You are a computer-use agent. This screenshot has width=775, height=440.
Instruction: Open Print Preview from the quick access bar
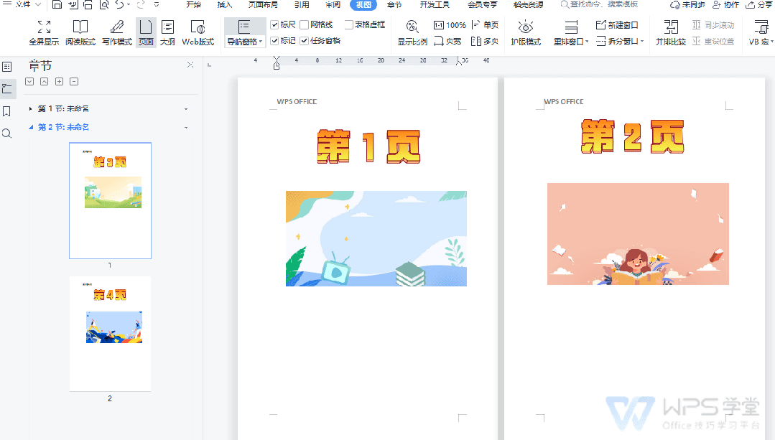pos(104,5)
